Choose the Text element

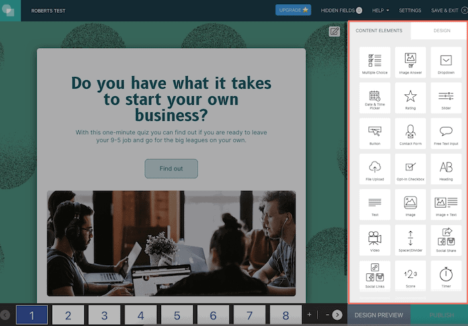pyautogui.click(x=374, y=204)
